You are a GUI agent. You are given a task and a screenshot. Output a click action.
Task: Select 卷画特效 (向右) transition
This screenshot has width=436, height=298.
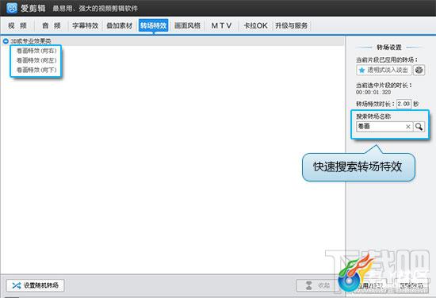[x=36, y=51]
